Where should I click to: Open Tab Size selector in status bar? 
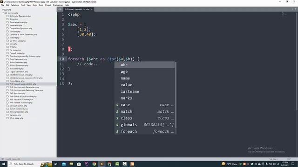273,159
